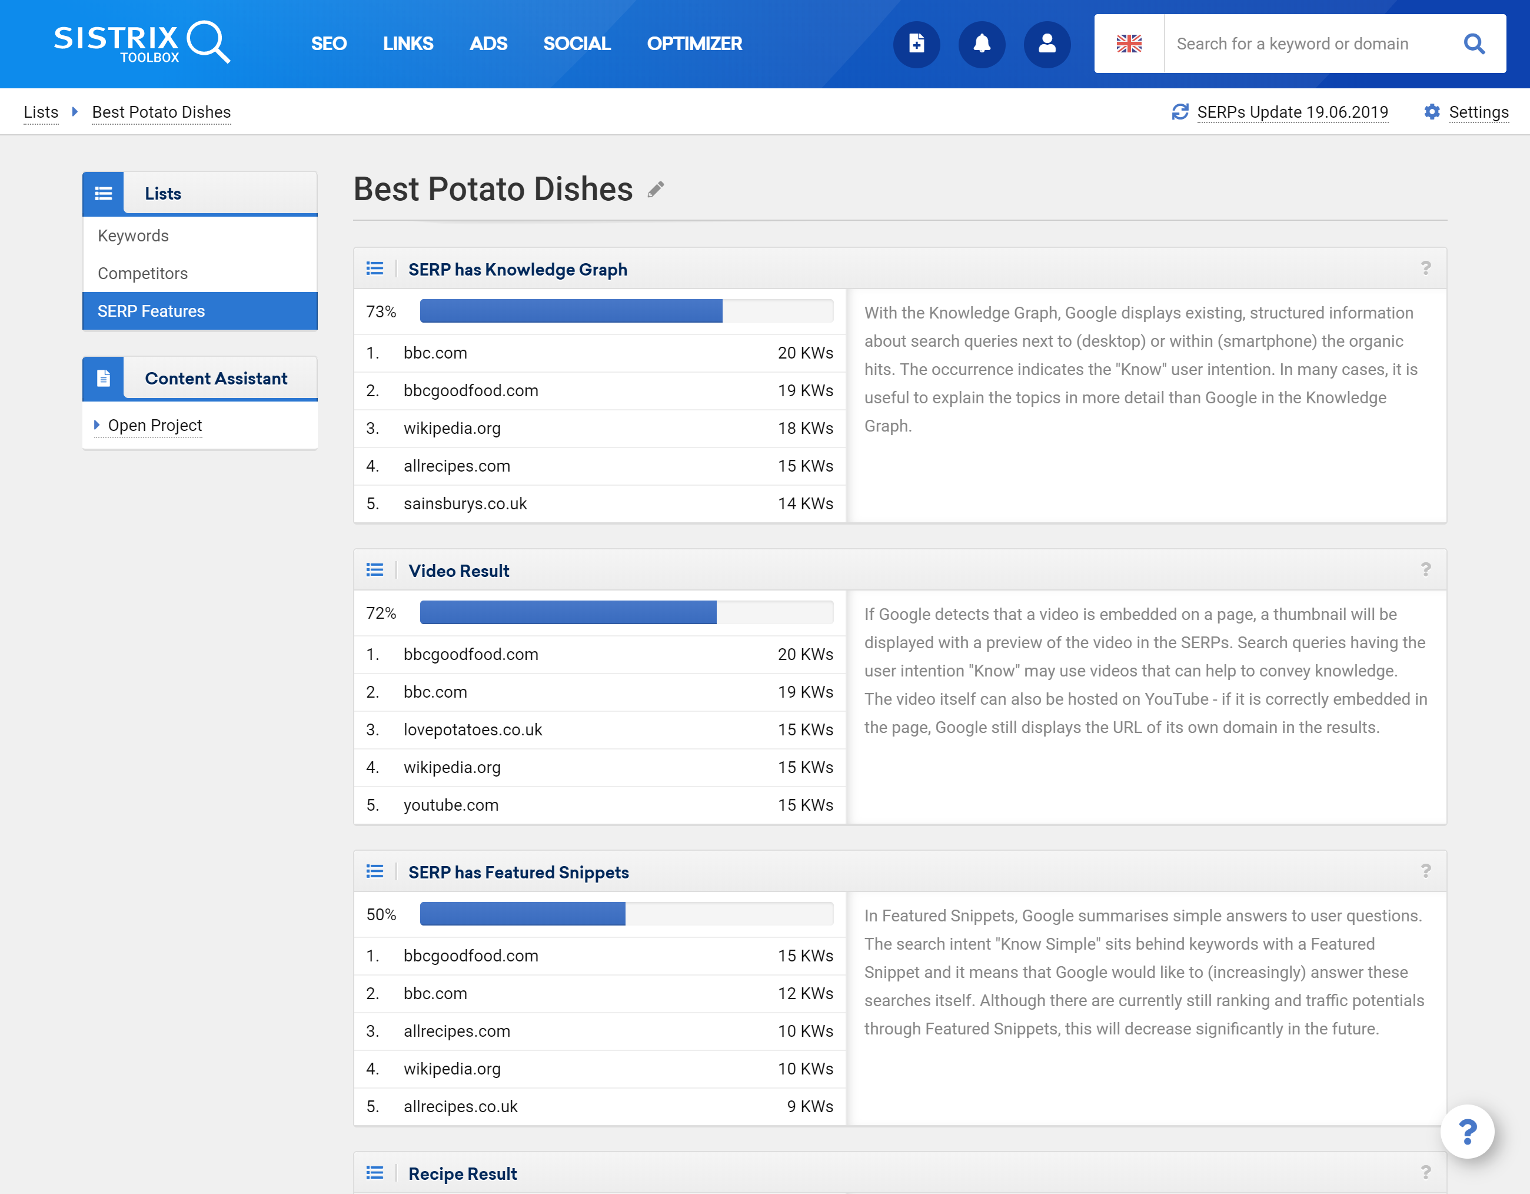1530x1194 pixels.
Task: Select Competitors in the sidebar
Action: point(199,274)
